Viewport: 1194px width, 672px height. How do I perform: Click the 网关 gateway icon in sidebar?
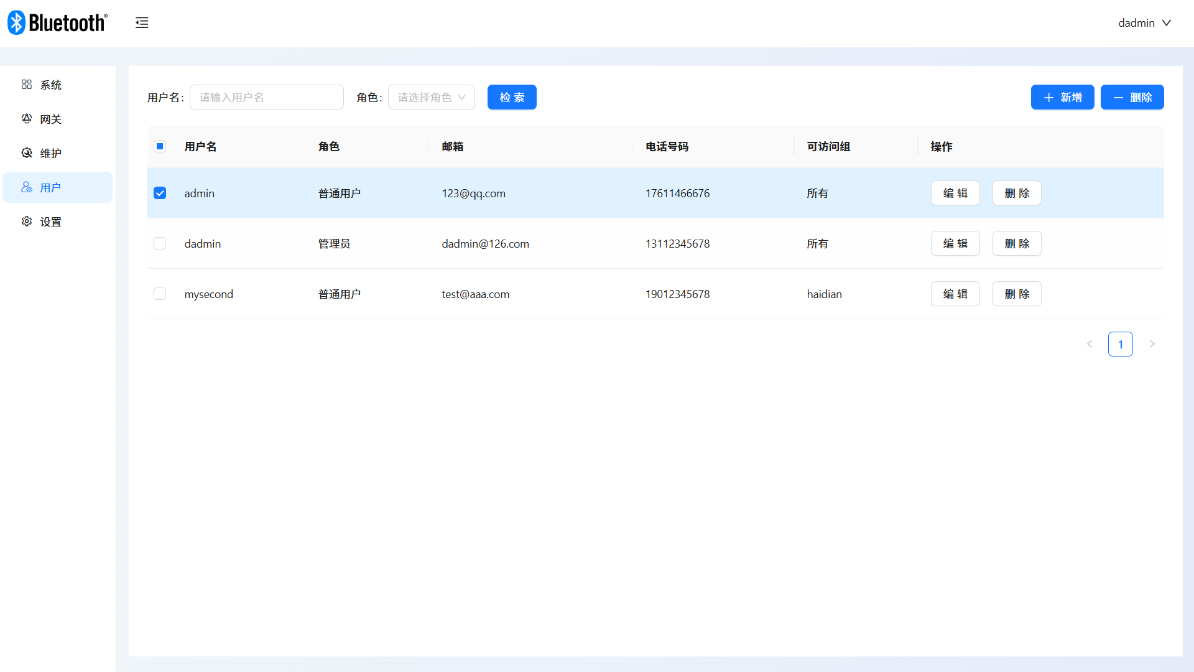(27, 119)
